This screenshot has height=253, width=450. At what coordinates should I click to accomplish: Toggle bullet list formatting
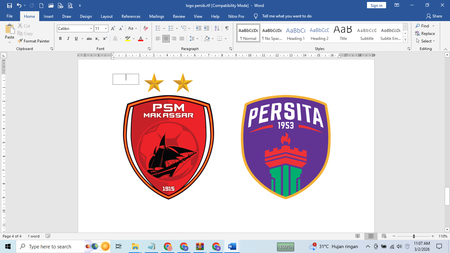[x=158, y=29]
